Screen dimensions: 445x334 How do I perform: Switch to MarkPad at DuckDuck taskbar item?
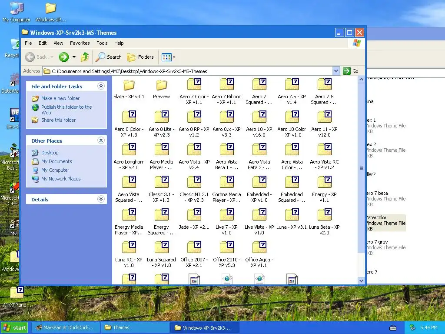[65, 328]
